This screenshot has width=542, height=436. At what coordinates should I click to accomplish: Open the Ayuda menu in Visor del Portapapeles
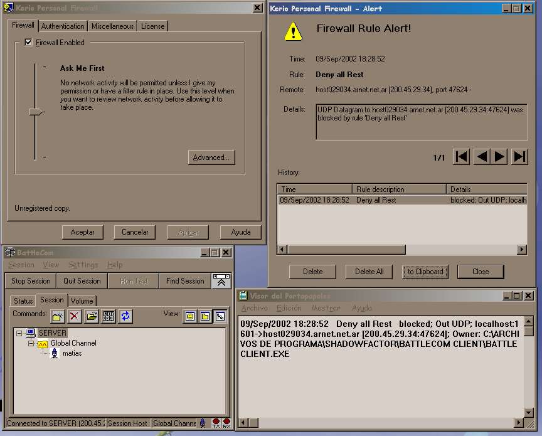[x=362, y=308]
